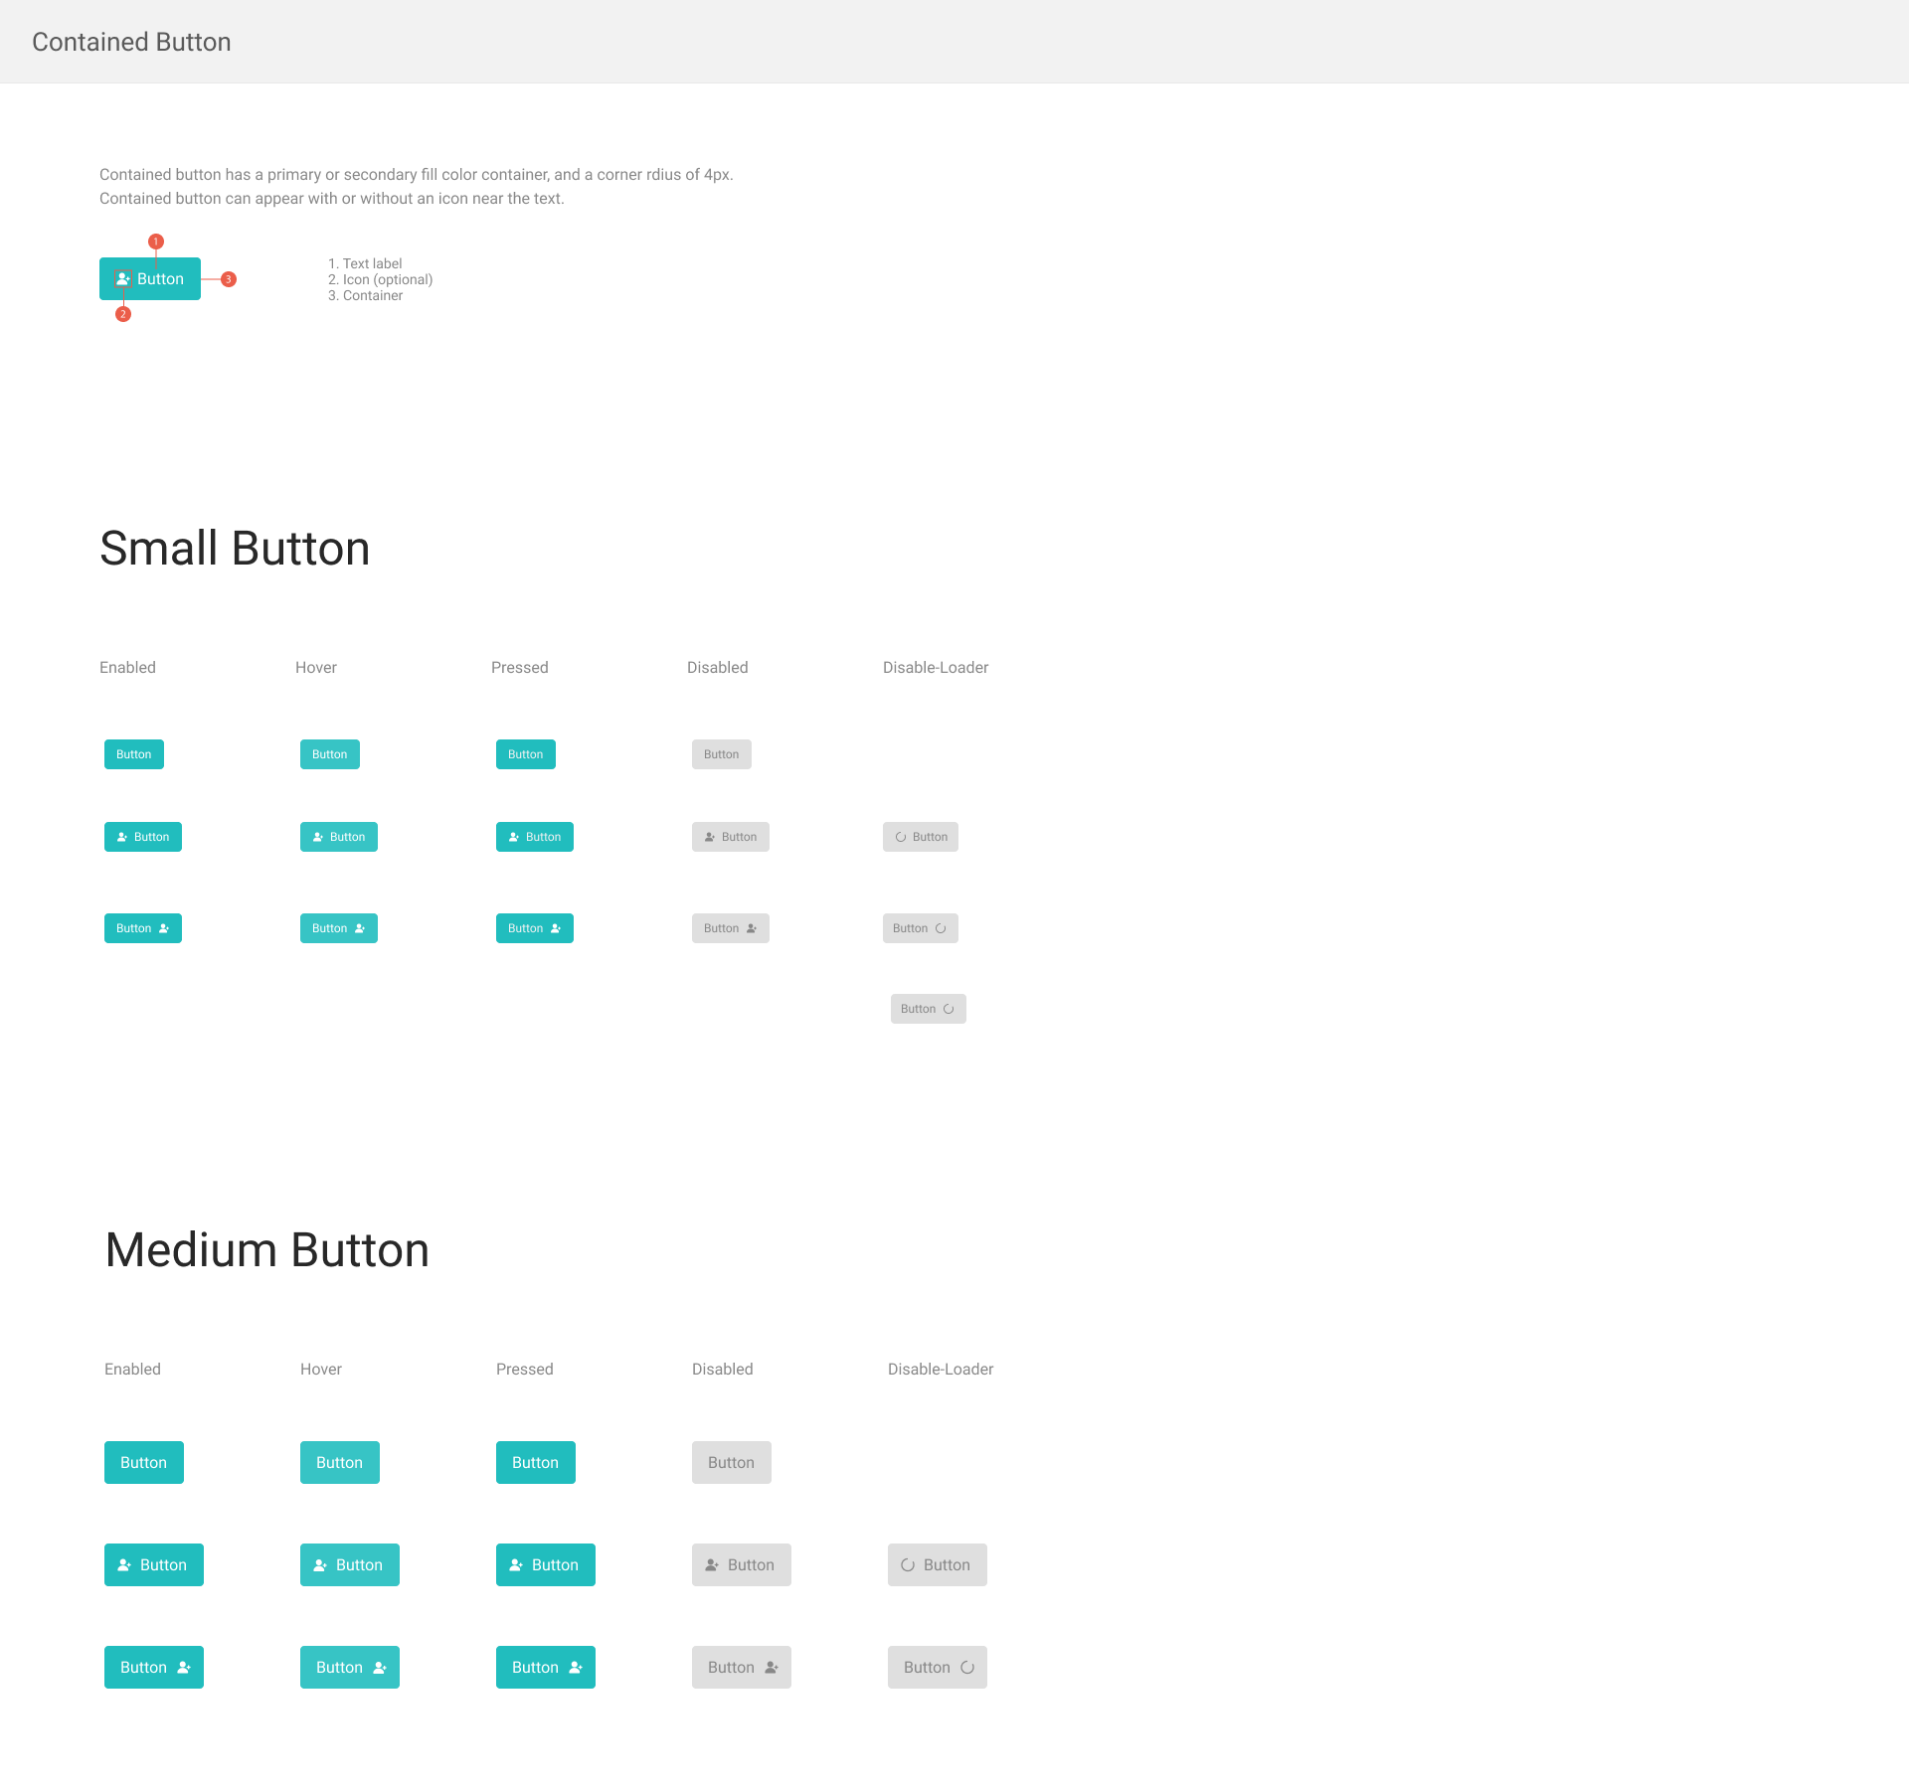Click trailing user icon in medium Disabled button
This screenshot has width=1909, height=1788.
(772, 1668)
